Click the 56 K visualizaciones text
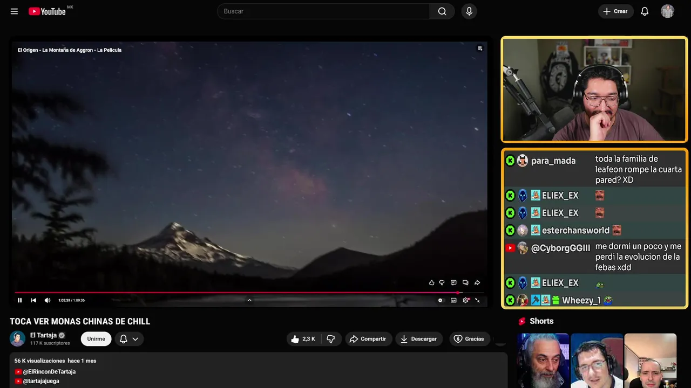The height and width of the screenshot is (388, 691). point(39,361)
